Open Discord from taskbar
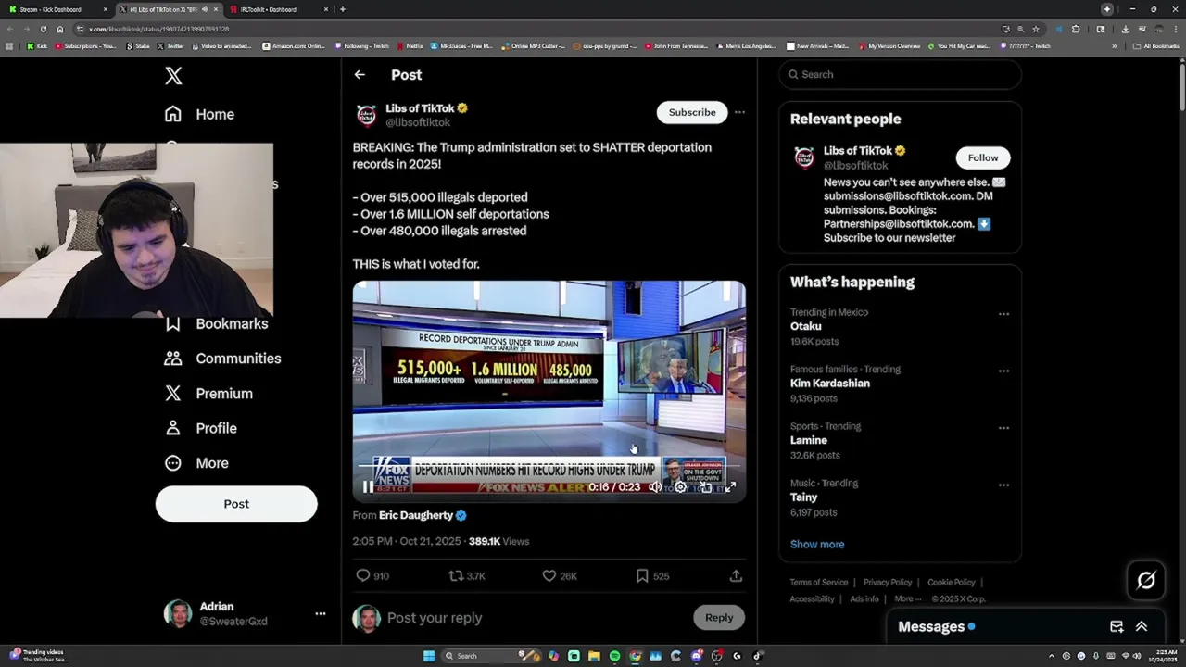Screen dimensions: 1186x667 696,656
